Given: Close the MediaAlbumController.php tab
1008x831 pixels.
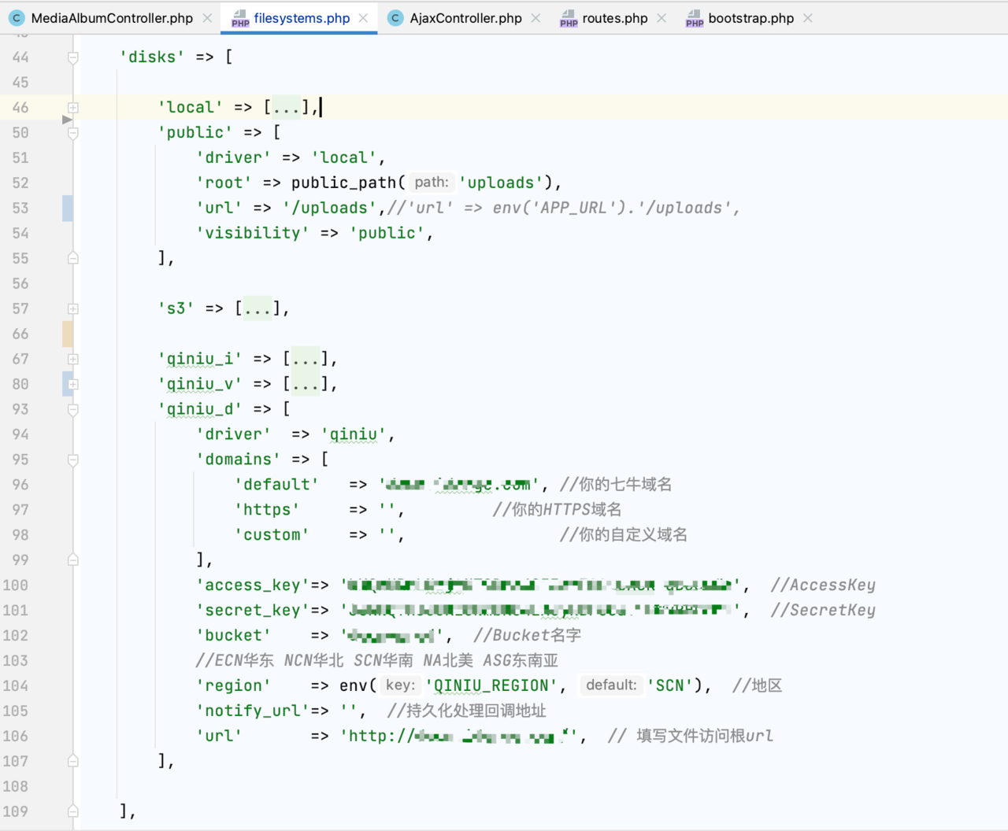Looking at the screenshot, I should pyautogui.click(x=207, y=18).
